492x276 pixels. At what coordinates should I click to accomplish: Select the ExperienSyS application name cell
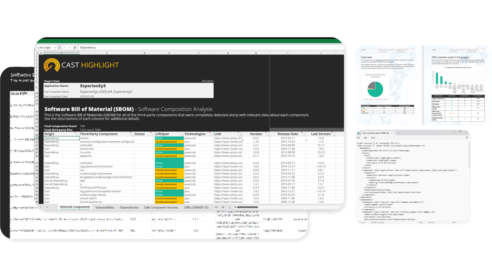tap(93, 86)
